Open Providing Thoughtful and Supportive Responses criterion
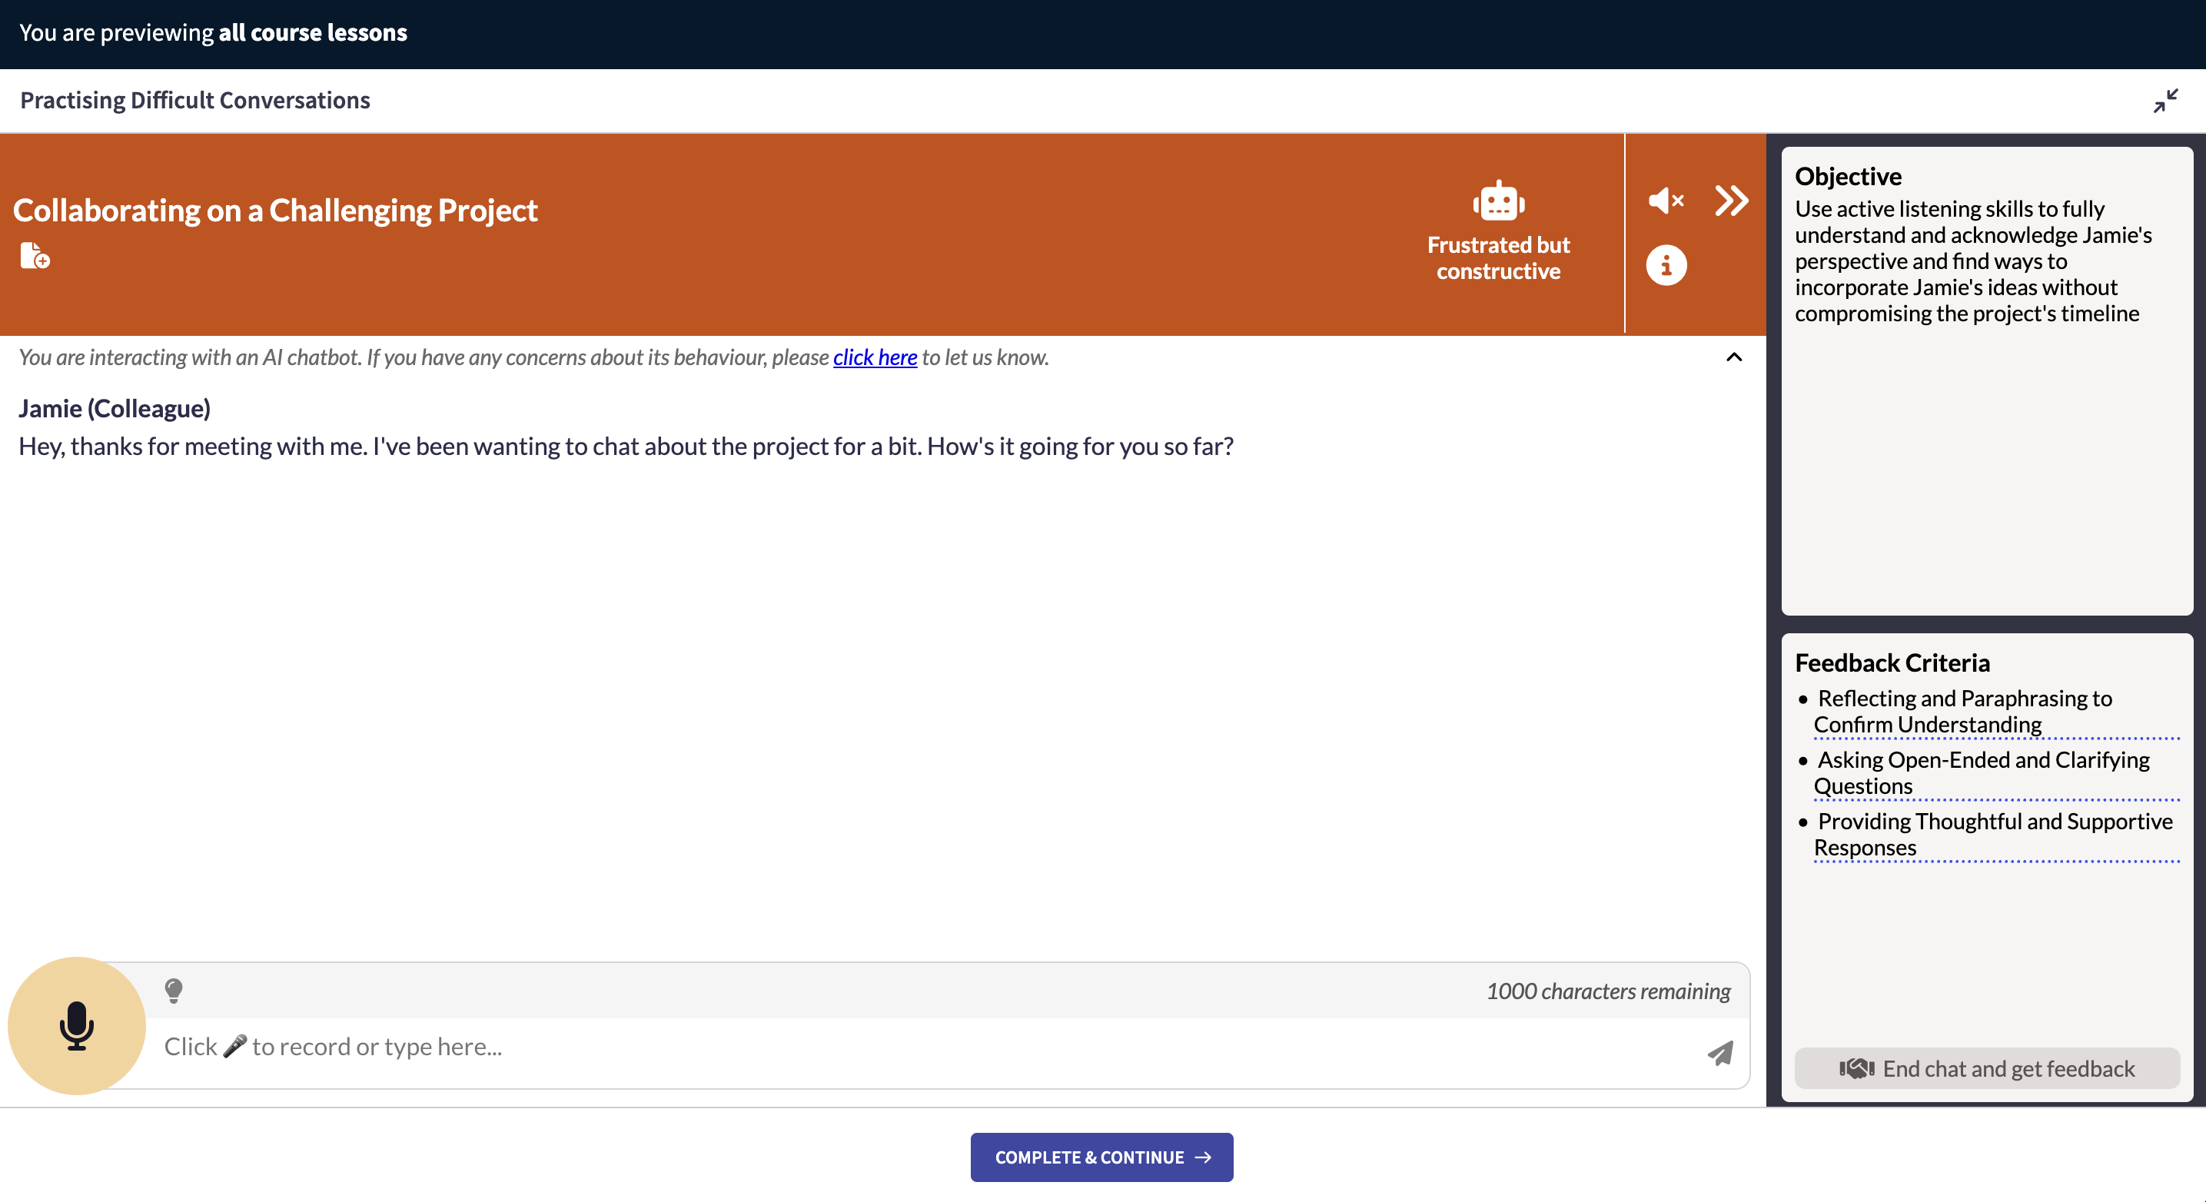 point(1993,834)
